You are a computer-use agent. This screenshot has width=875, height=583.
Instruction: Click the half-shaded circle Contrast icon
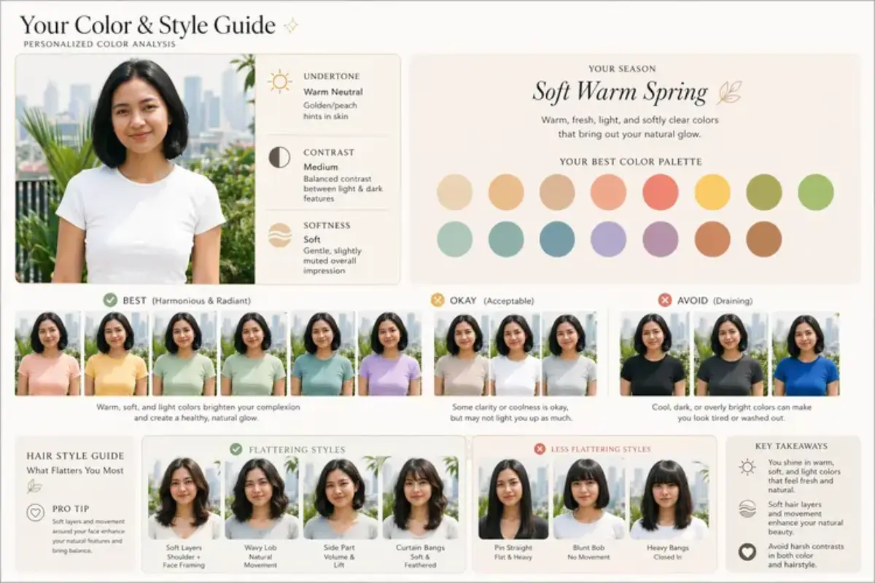click(279, 157)
